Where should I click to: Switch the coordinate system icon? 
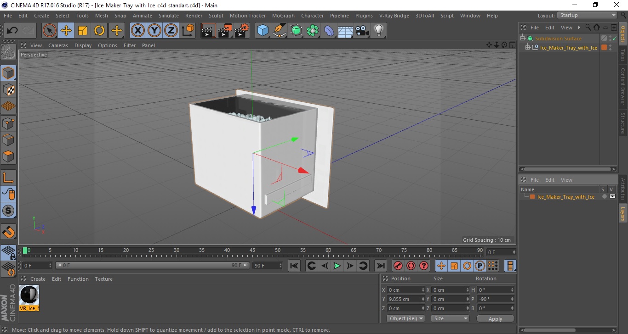(188, 31)
